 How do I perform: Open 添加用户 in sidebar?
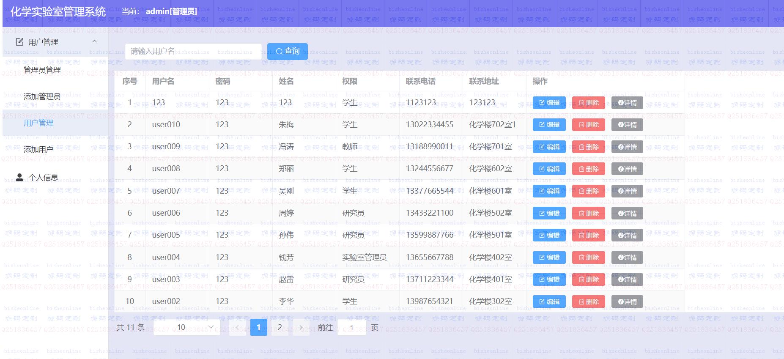38,149
